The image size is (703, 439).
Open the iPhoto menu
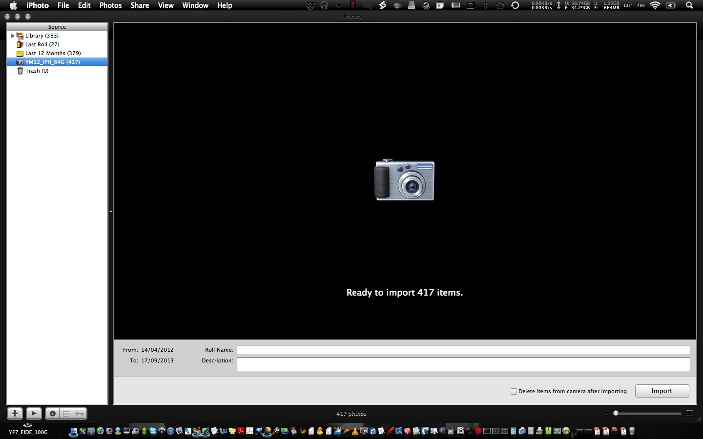click(x=38, y=5)
